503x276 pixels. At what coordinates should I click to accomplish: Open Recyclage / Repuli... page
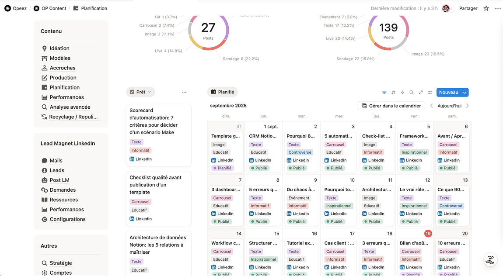(x=73, y=117)
